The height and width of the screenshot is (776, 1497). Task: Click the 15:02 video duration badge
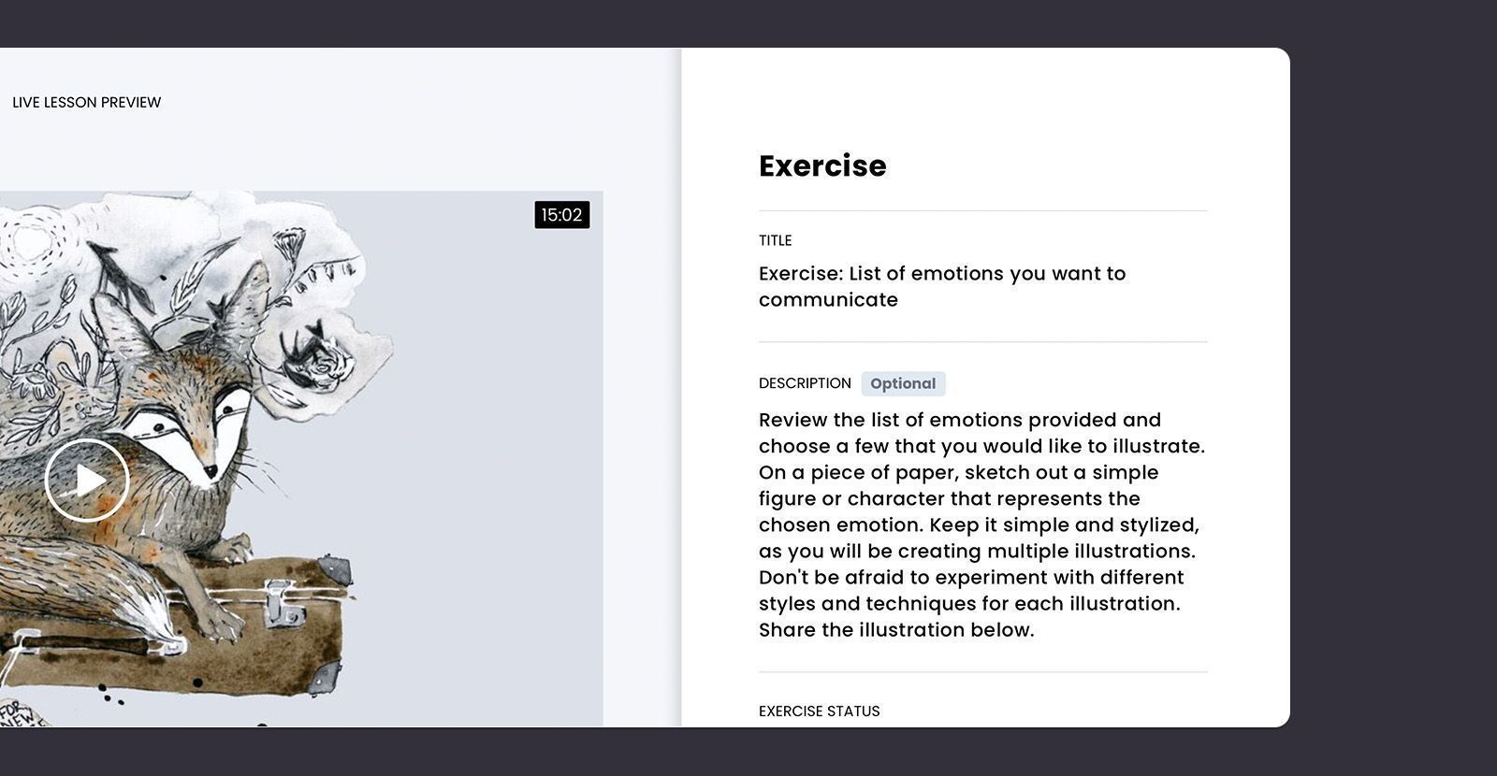(x=562, y=215)
